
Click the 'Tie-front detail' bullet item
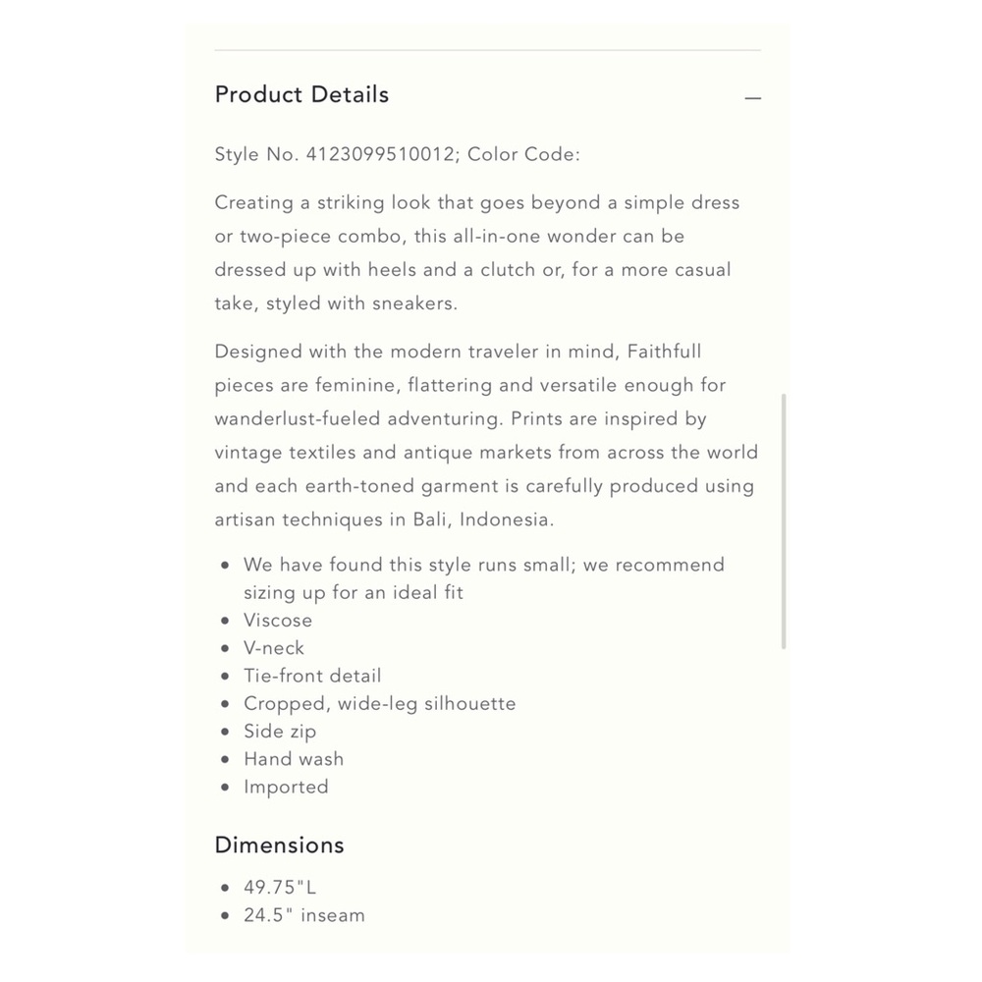tap(312, 676)
